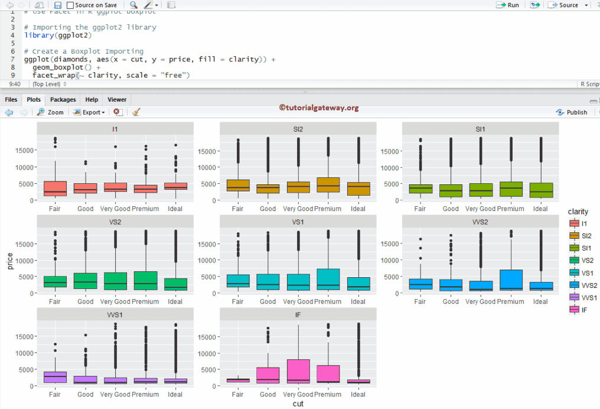This screenshot has height=409, width=600.
Task: Enable Source on Save
Action: click(70, 5)
